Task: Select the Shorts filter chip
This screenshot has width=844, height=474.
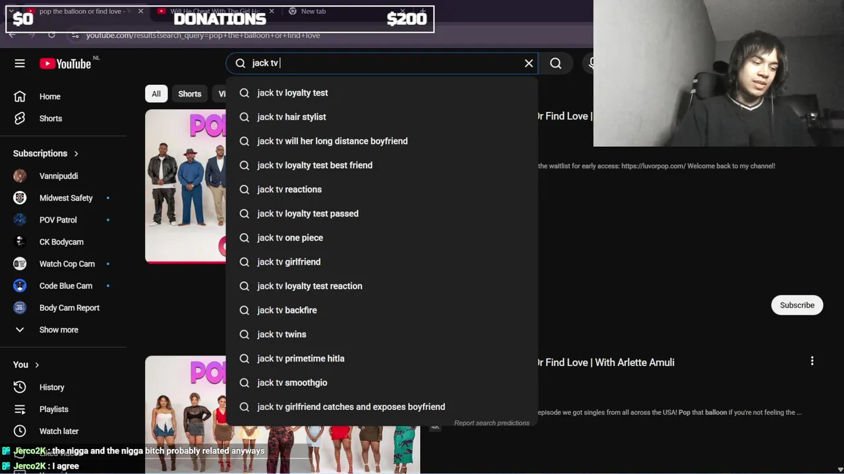Action: click(189, 93)
